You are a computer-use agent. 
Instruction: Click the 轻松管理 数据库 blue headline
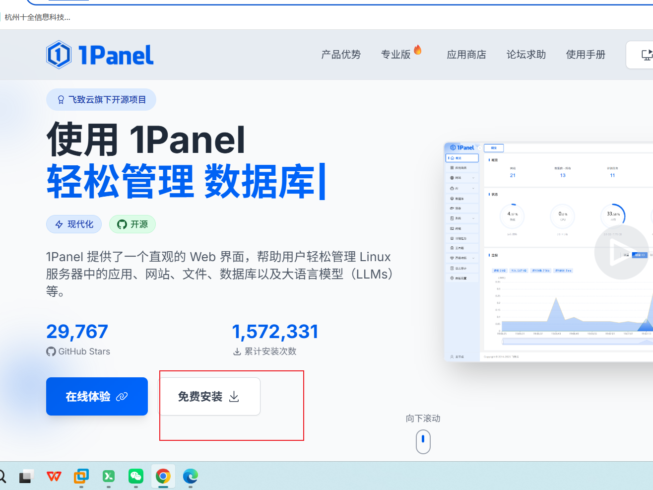[186, 181]
